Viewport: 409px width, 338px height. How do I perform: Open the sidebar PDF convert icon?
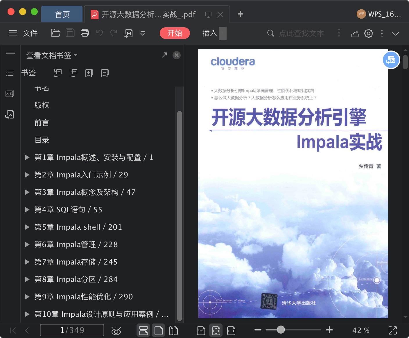click(x=10, y=115)
